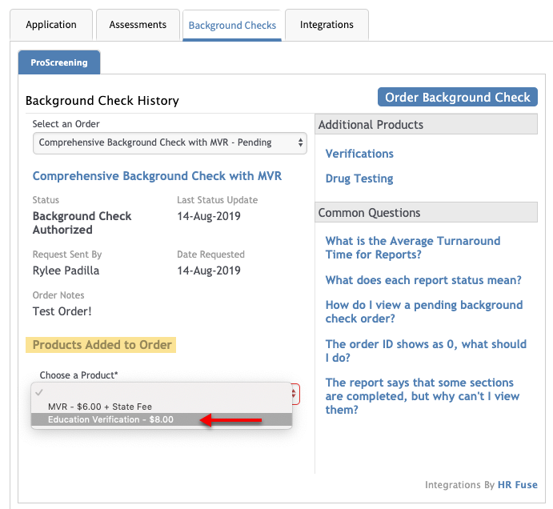
Task: Click the Comprehensive Background Check with MVR link
Action: click(157, 175)
